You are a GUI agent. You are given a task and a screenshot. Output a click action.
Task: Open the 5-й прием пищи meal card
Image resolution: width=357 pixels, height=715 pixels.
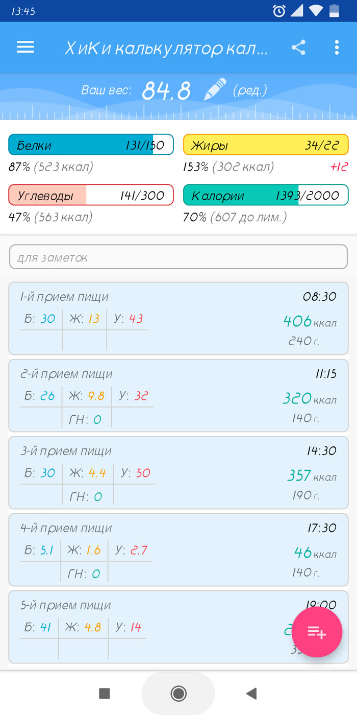(x=153, y=627)
